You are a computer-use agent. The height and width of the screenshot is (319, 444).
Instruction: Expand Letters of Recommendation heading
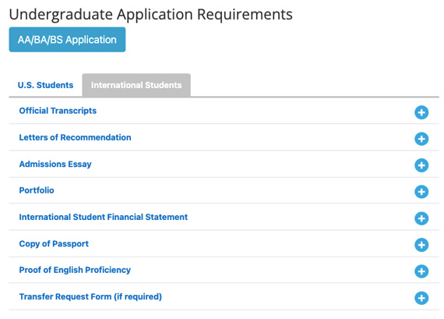pyautogui.click(x=75, y=137)
